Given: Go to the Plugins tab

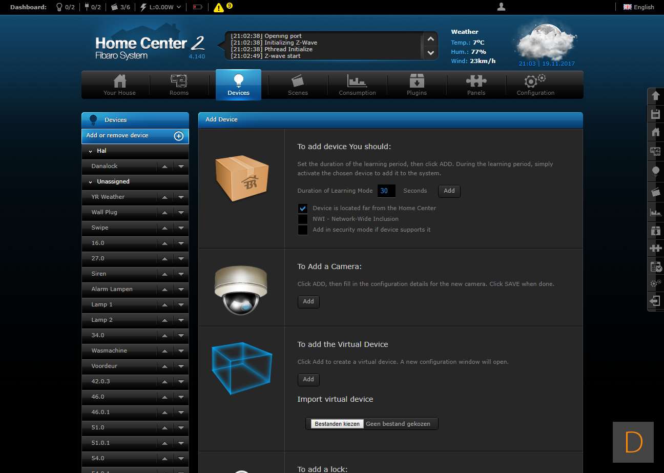Looking at the screenshot, I should (x=417, y=85).
